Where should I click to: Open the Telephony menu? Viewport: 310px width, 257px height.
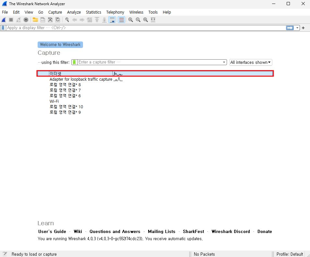(115, 12)
